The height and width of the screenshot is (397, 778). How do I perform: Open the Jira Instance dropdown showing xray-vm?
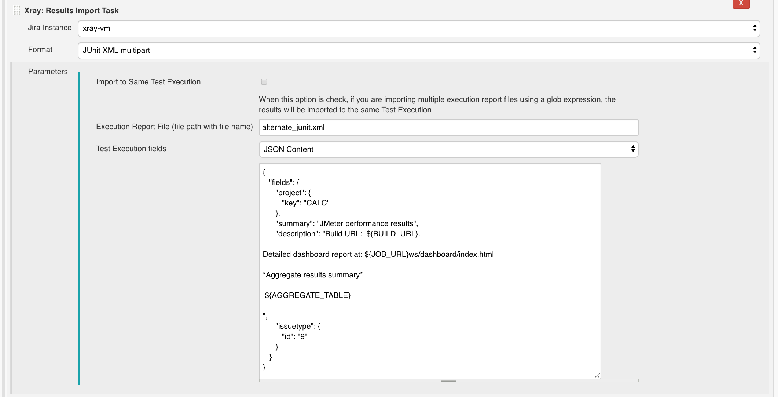pos(419,29)
